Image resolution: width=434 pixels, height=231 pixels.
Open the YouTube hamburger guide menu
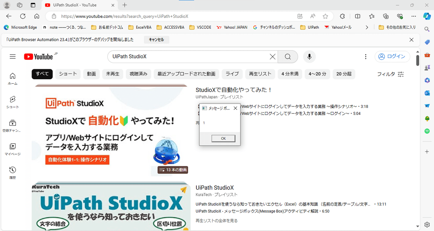point(13,57)
